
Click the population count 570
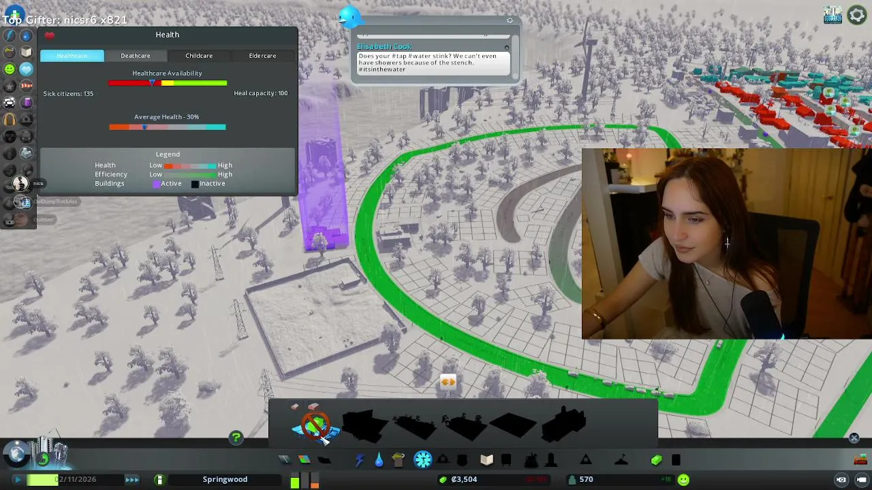pyautogui.click(x=586, y=480)
